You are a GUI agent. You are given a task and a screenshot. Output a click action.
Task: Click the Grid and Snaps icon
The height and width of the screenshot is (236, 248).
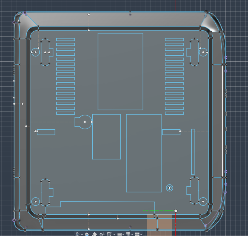click(x=128, y=234)
